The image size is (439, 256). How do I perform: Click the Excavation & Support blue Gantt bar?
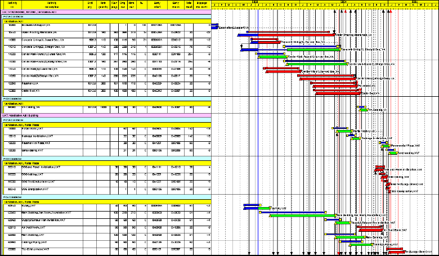(x=214, y=26)
